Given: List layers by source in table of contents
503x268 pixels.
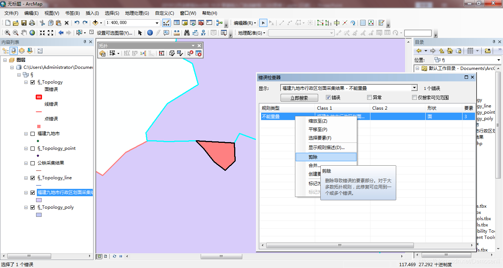Looking at the screenshot, I should (x=14, y=51).
